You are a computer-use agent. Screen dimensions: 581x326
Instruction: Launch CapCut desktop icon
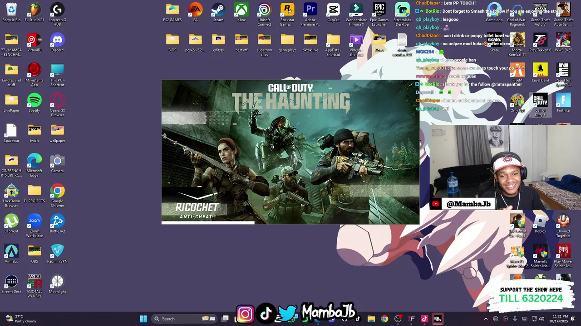(333, 12)
